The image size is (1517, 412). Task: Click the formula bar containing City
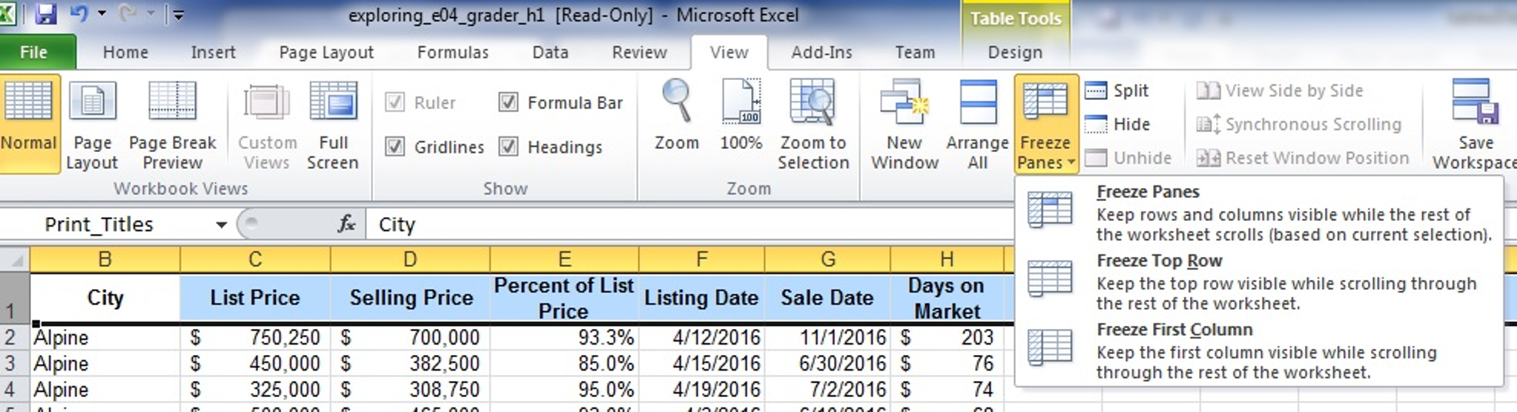690,225
